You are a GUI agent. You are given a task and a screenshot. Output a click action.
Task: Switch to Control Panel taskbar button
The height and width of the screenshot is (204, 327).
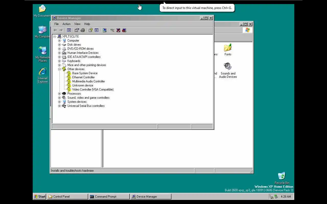pos(67,196)
